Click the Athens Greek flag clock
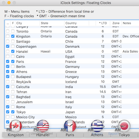The width and height of the screenshot is (139, 139). pyautogui.click(x=97, y=126)
